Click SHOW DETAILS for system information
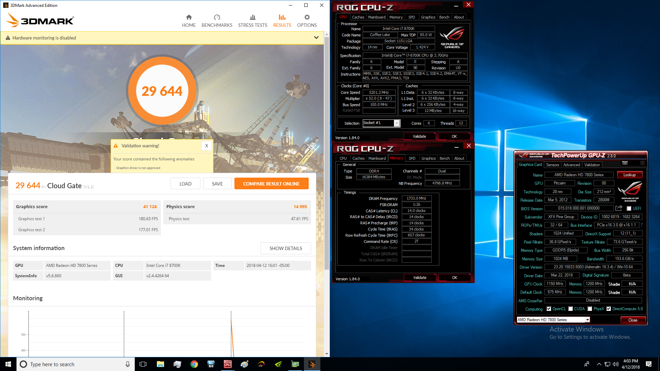 tap(286, 248)
